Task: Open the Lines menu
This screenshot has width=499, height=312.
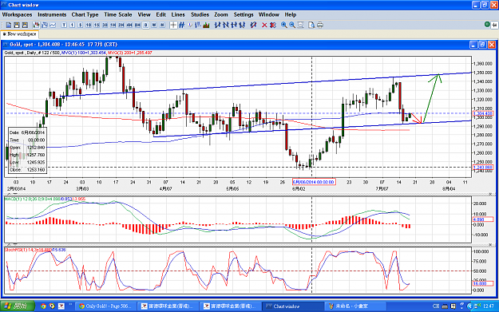Action: point(178,14)
